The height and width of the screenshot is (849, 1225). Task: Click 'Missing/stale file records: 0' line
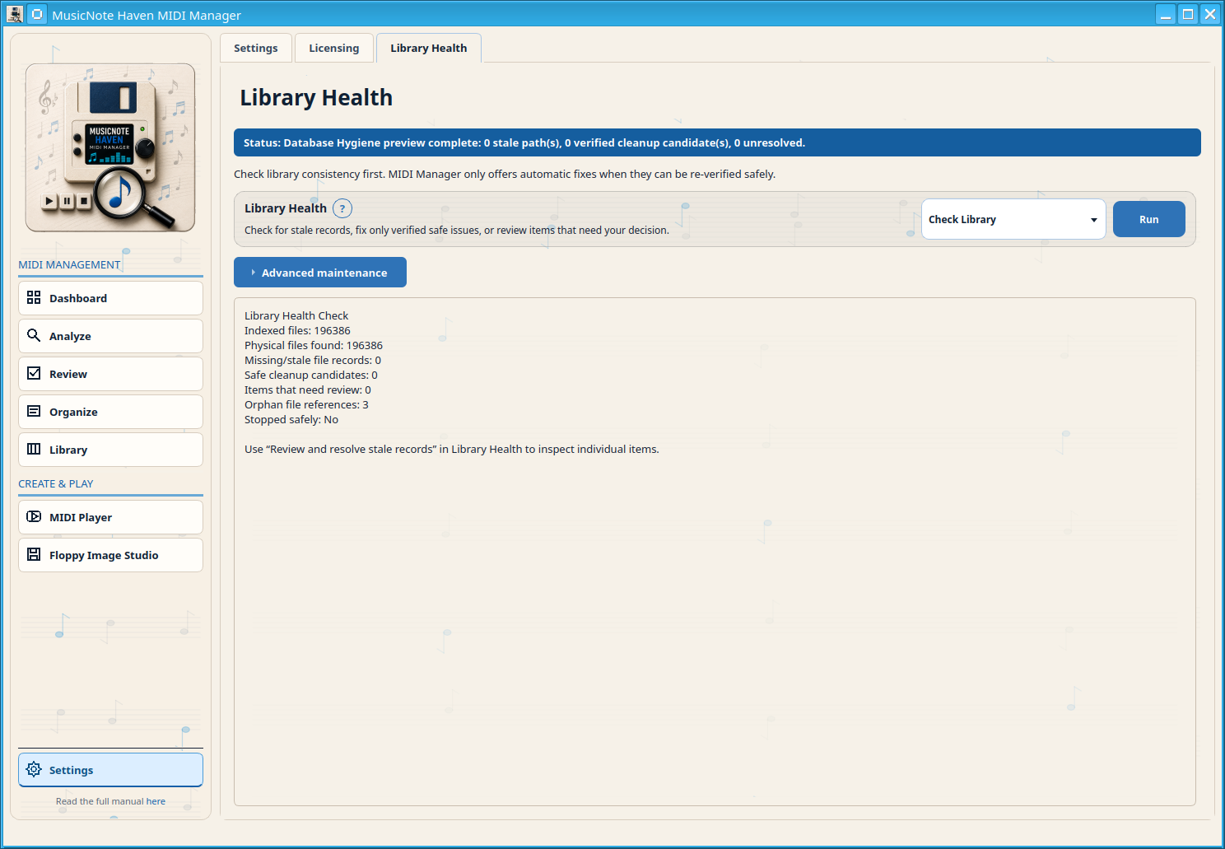coord(313,360)
